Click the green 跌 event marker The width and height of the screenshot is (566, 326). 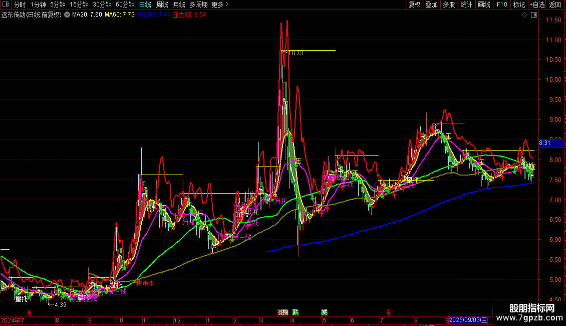[x=296, y=312]
